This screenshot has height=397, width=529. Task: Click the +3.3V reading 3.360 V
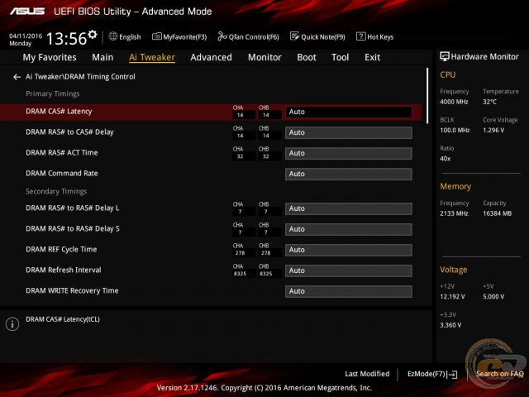450,325
